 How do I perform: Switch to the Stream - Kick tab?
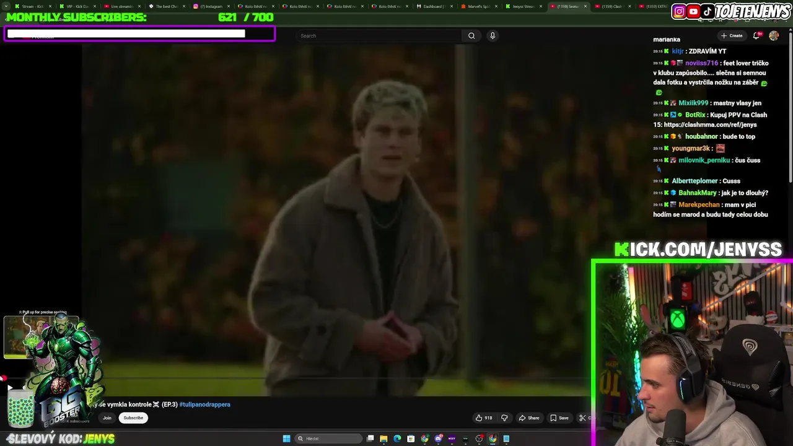point(32,6)
